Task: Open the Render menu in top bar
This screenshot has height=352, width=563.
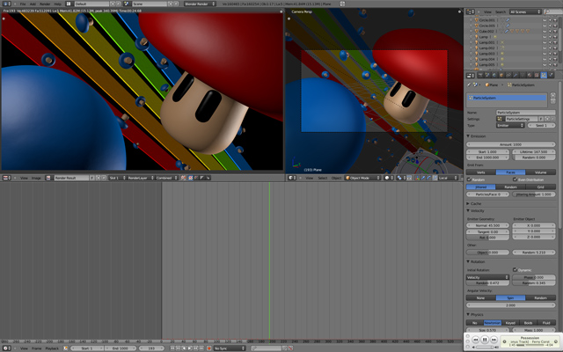Action: tap(43, 4)
